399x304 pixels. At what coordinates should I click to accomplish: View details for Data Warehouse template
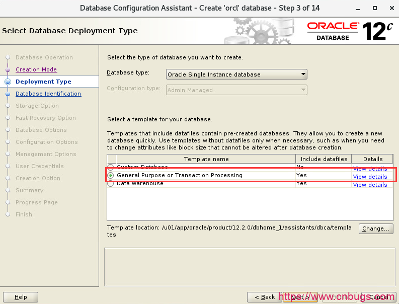(x=370, y=185)
